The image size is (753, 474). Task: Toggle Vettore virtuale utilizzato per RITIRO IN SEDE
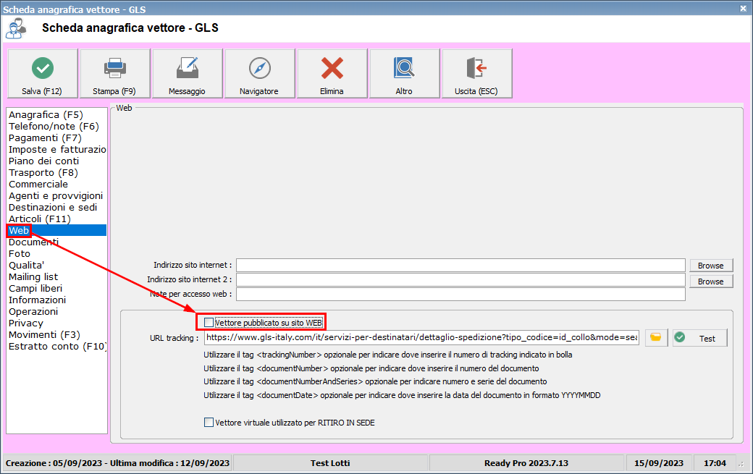tap(209, 422)
